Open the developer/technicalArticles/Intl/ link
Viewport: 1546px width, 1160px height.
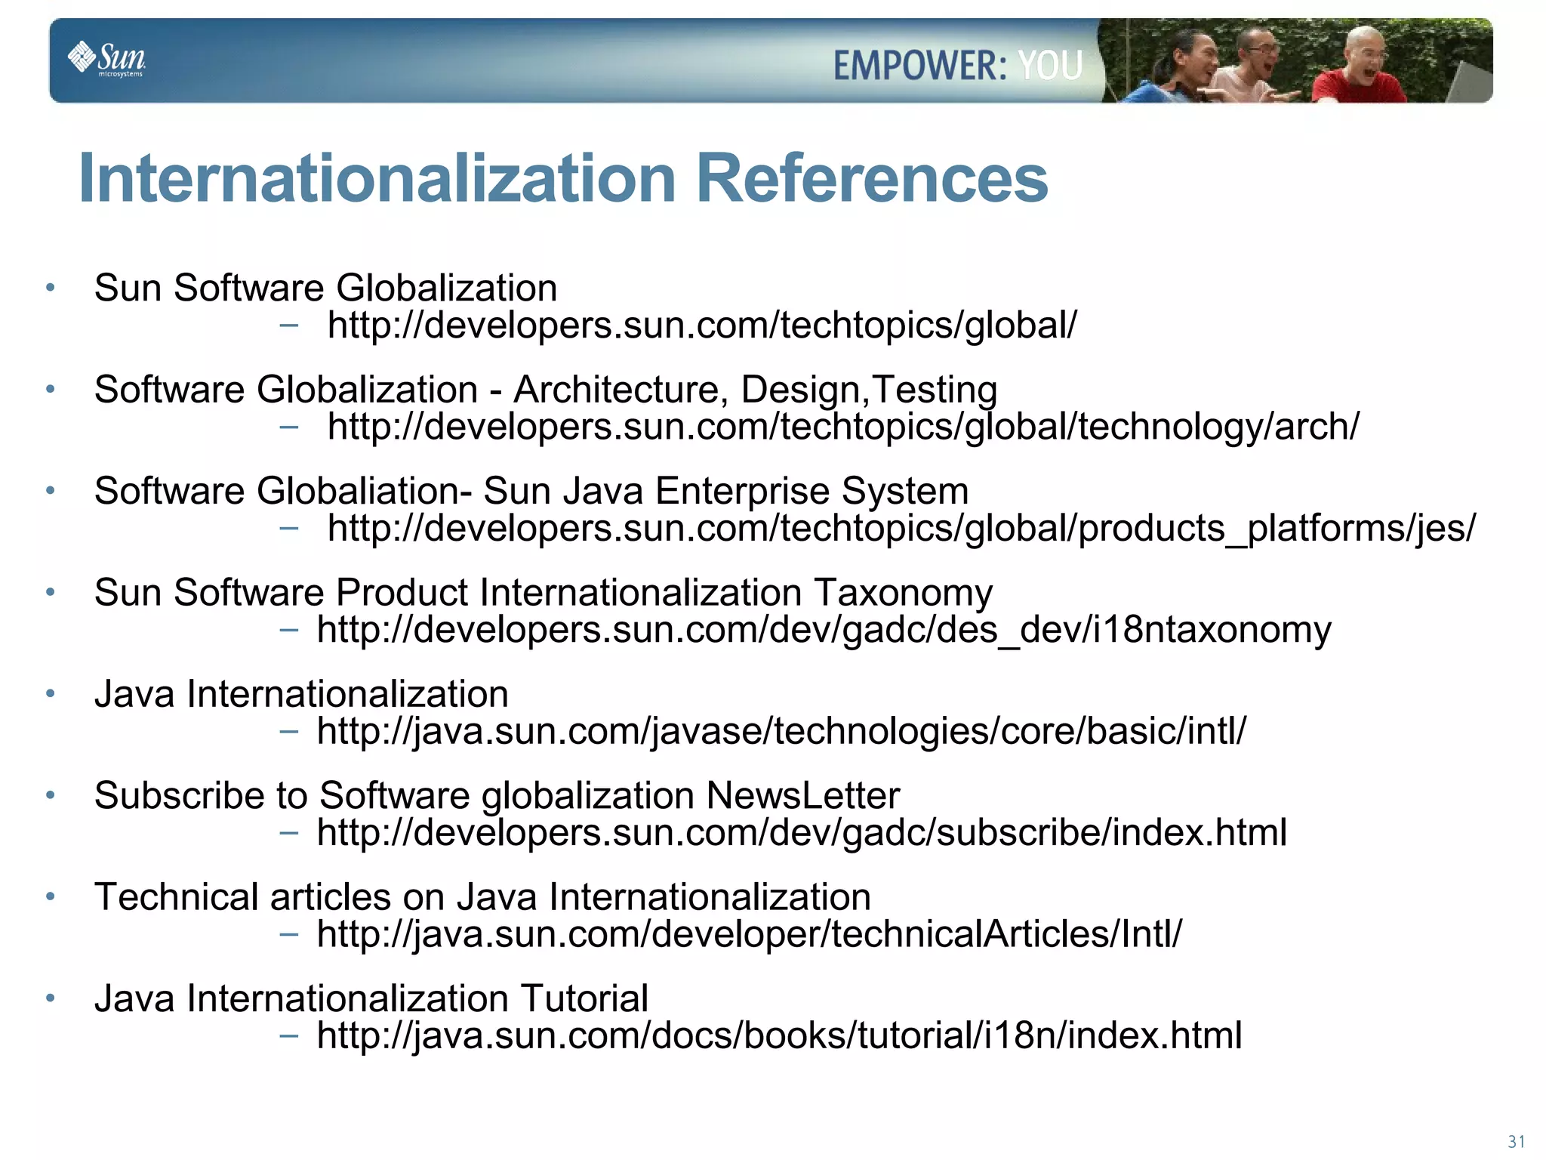click(x=750, y=934)
